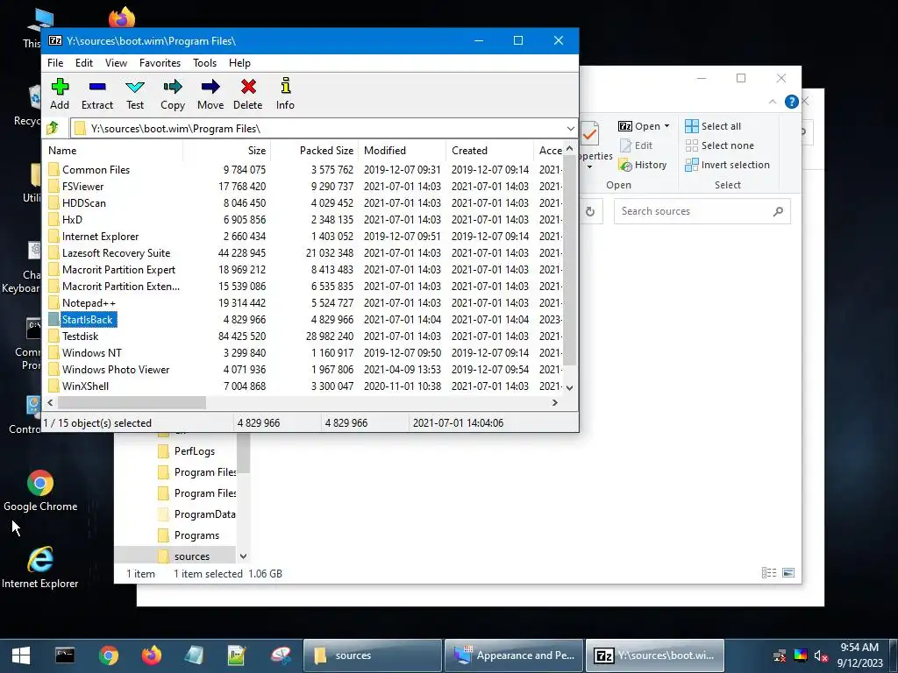
Task: Click Invert selection in Explorer
Action: tap(727, 166)
